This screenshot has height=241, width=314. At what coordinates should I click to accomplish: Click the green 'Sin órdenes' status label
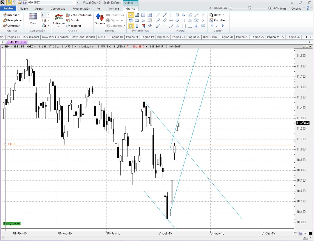point(12,224)
